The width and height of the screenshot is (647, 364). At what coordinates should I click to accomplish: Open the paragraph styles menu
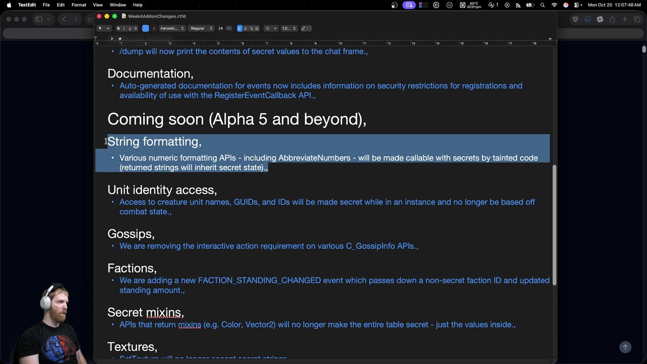click(104, 28)
